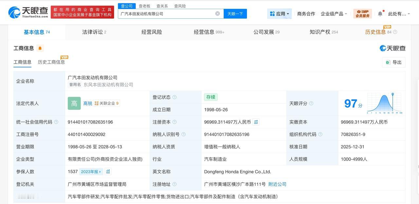
Task: Select the 查风险 search tab
Action: (x=180, y=6)
